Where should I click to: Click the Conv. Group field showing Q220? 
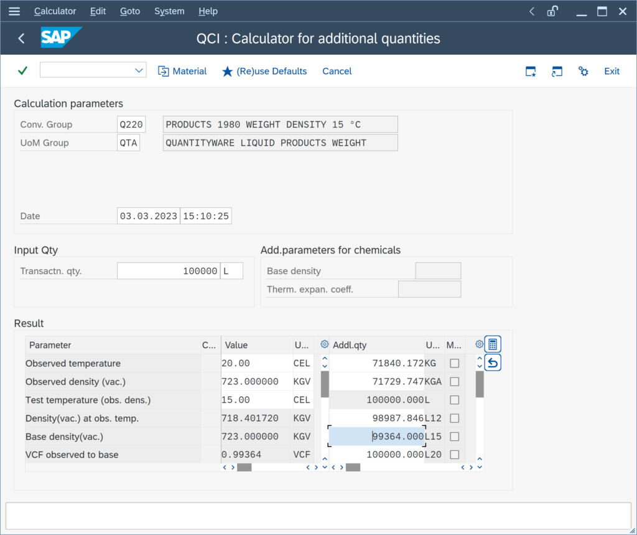131,125
